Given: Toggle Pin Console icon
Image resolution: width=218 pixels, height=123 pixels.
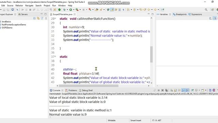Looking at the screenshot, I should pyautogui.click(x=192, y=90).
